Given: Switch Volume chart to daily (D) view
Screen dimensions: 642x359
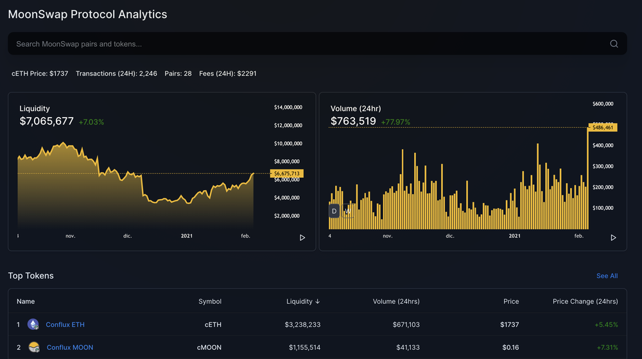Looking at the screenshot, I should coord(334,211).
